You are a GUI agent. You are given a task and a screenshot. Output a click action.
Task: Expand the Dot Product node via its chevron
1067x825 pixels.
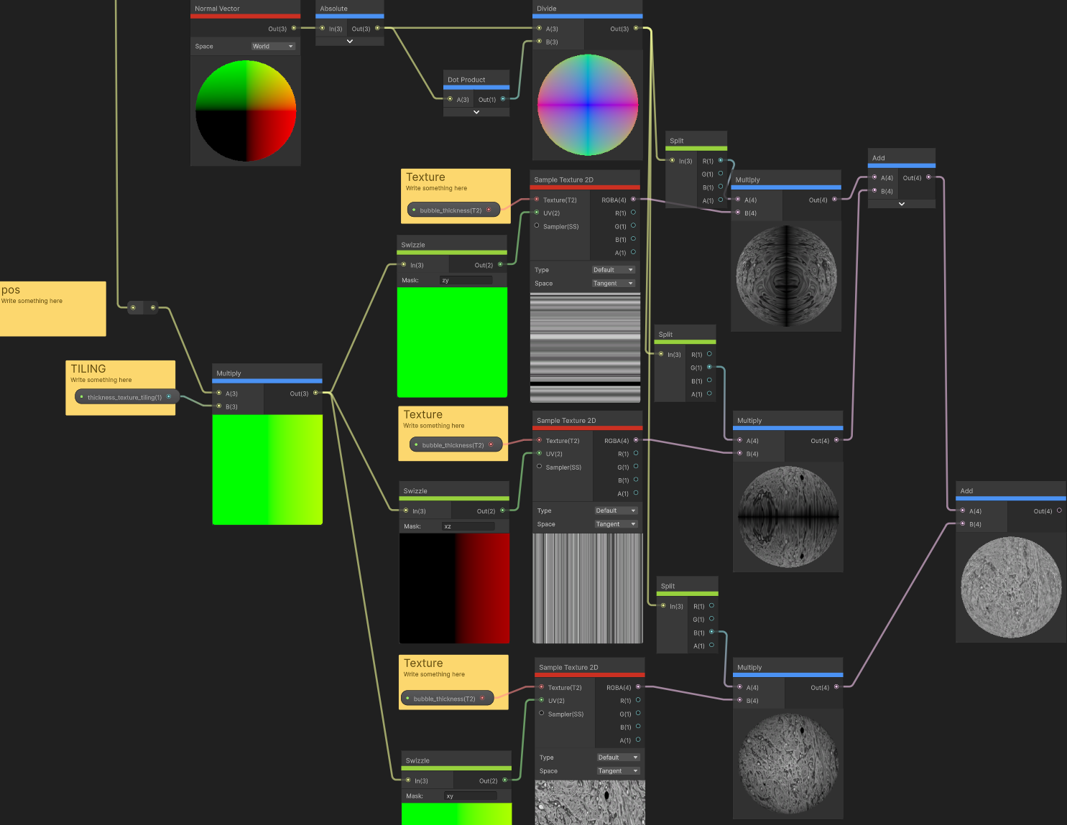(476, 111)
